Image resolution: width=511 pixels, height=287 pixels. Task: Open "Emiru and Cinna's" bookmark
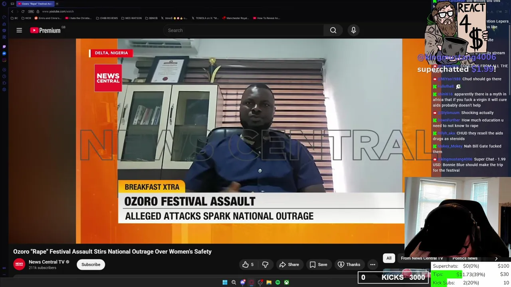pyautogui.click(x=48, y=18)
